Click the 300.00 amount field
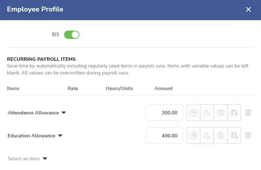The height and width of the screenshot is (170, 261). tap(164, 113)
